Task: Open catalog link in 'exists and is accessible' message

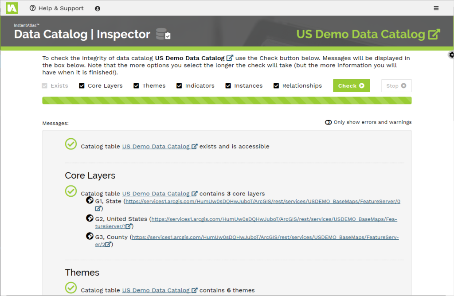Action: [160, 146]
